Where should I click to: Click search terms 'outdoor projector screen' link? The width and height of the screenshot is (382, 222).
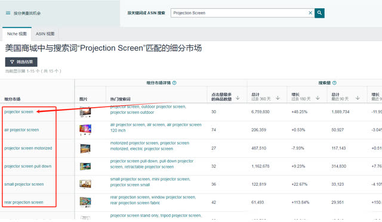pyautogui.click(x=164, y=107)
